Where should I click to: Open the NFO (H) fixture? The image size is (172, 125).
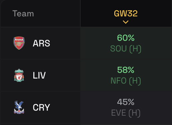pyautogui.click(x=126, y=81)
